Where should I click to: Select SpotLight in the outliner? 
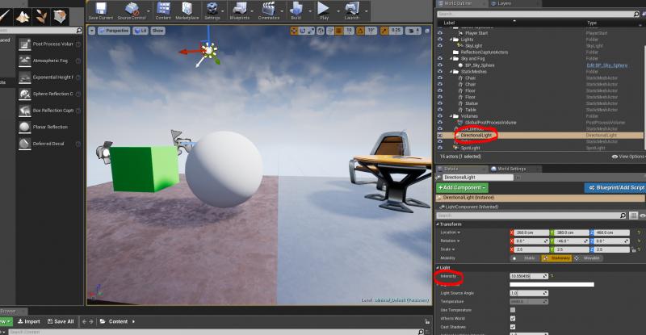point(539,148)
